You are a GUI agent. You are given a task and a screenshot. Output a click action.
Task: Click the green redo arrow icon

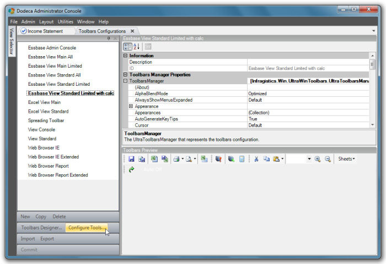pos(131,169)
